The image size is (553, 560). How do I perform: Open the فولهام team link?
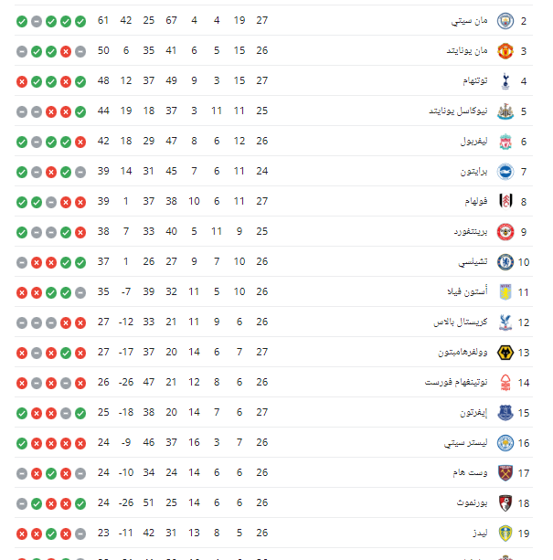(472, 201)
